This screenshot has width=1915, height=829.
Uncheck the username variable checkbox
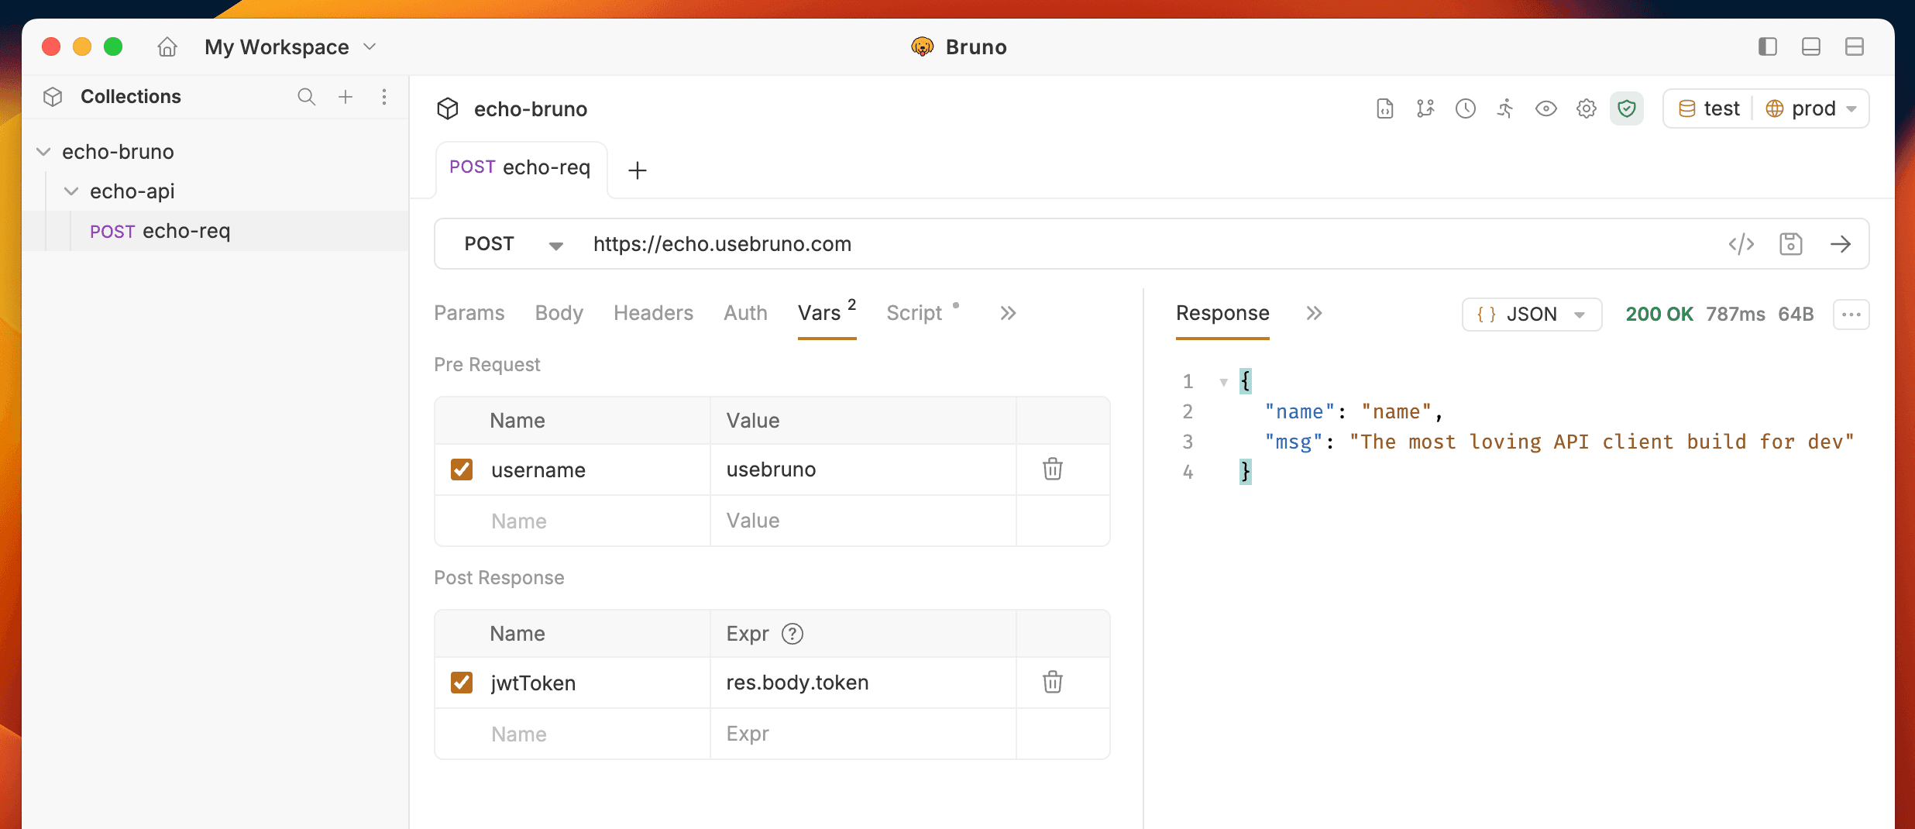point(462,470)
